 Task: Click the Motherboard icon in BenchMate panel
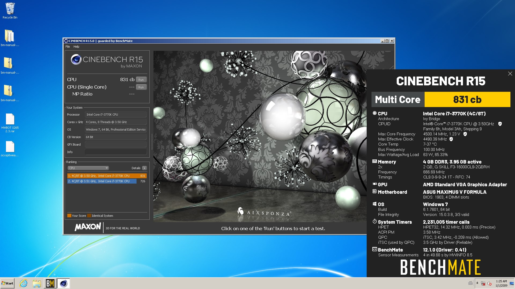click(x=374, y=191)
